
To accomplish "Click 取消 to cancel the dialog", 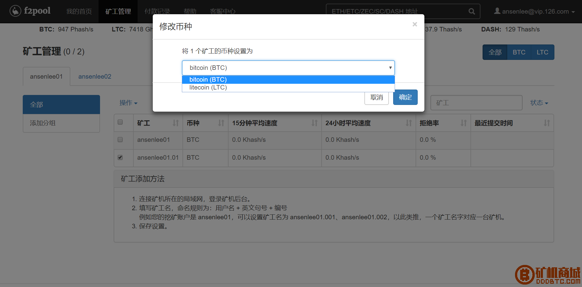I will (x=376, y=97).
